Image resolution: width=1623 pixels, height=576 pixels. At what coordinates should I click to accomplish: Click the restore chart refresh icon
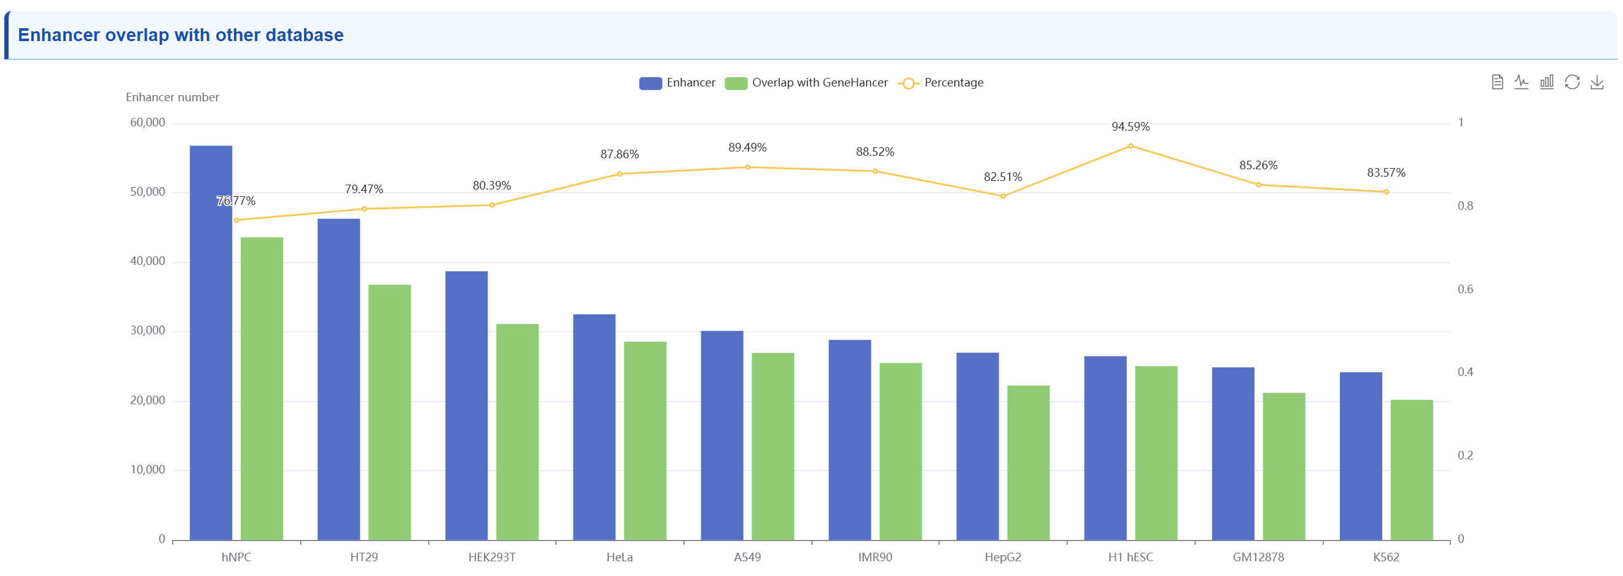point(1572,82)
